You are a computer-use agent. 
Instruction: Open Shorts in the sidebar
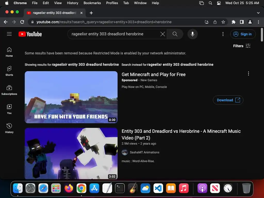pyautogui.click(x=9, y=71)
